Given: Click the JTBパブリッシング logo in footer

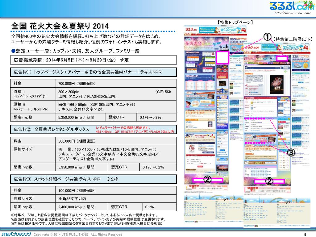Looking at the screenshot, I should pos(17,234).
